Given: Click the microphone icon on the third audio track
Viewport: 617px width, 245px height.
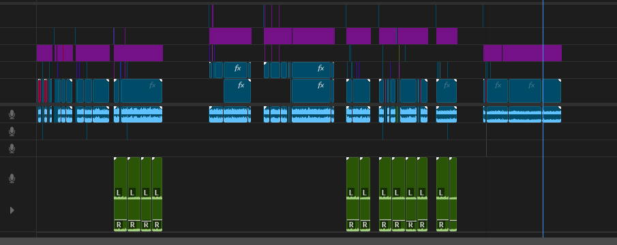Looking at the screenshot, I should click(12, 148).
